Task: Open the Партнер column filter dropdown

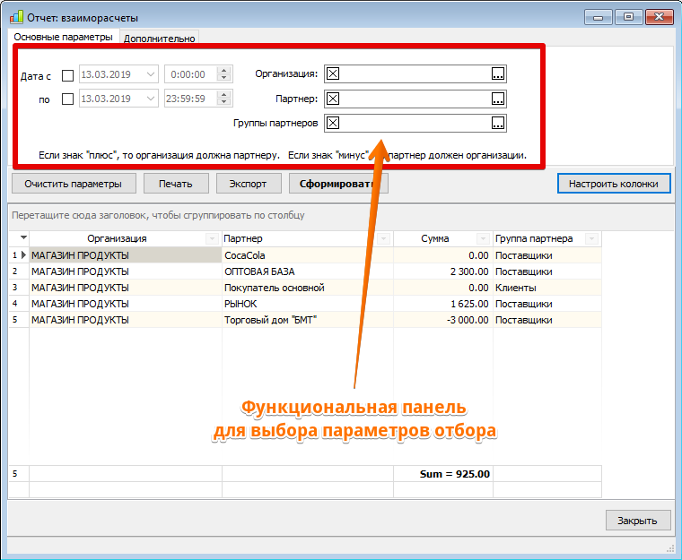Action: (384, 238)
